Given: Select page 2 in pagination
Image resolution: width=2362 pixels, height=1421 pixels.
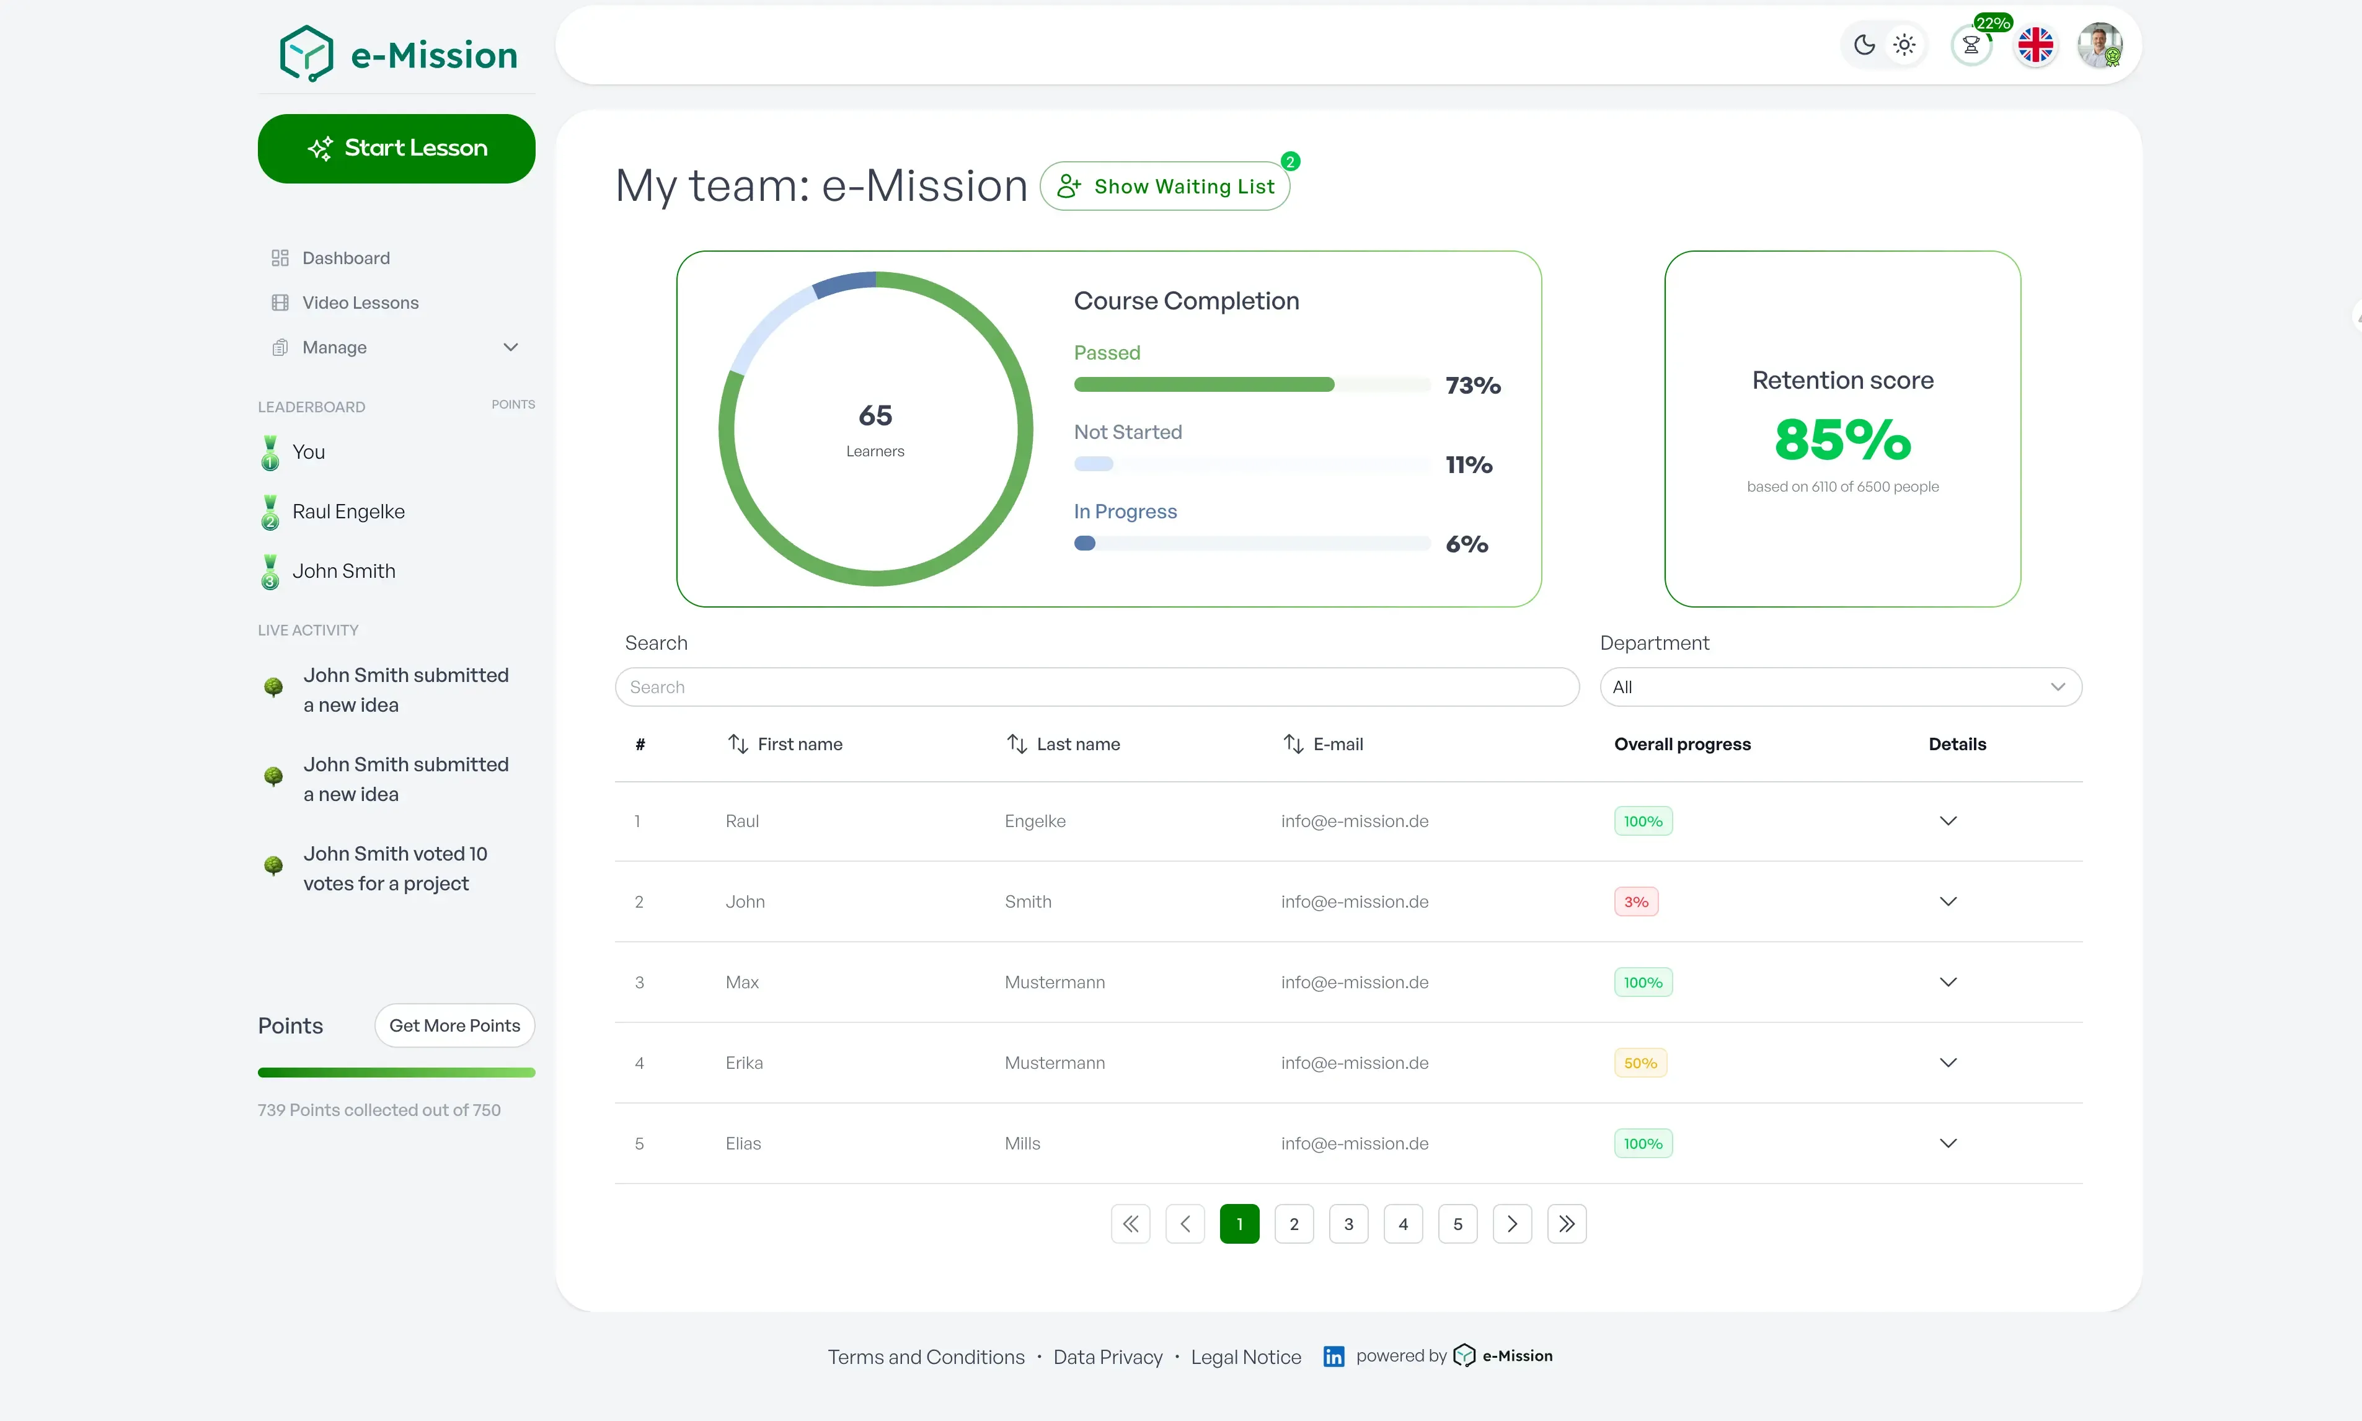Looking at the screenshot, I should (1294, 1224).
